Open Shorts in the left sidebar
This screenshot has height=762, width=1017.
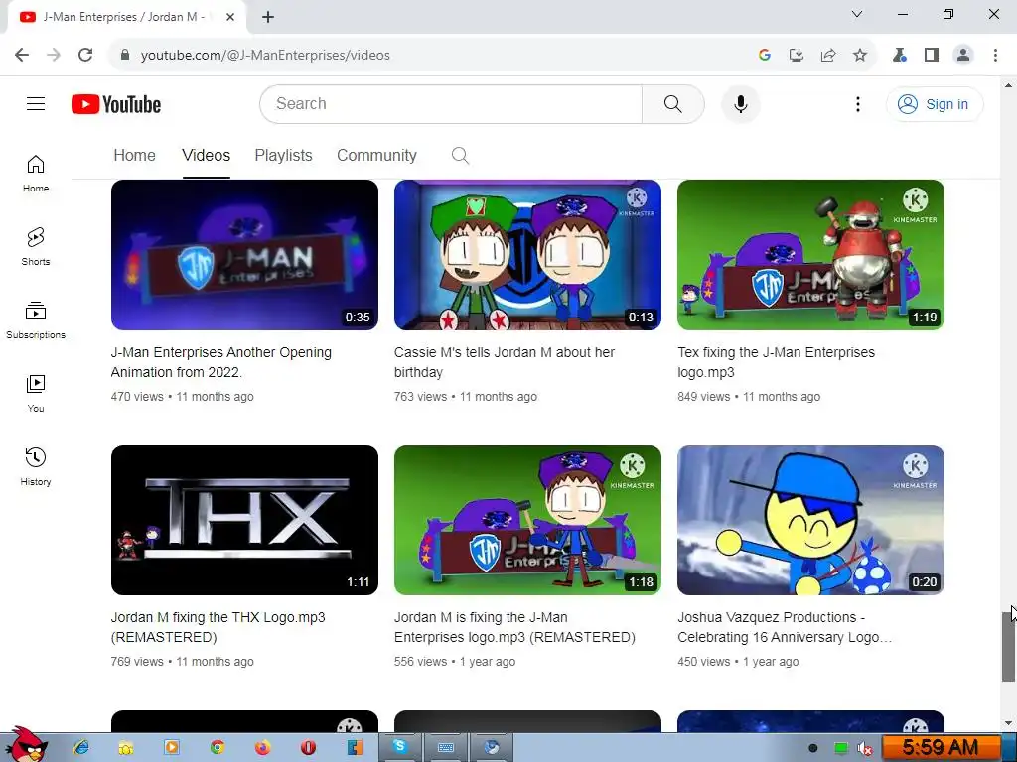click(36, 247)
